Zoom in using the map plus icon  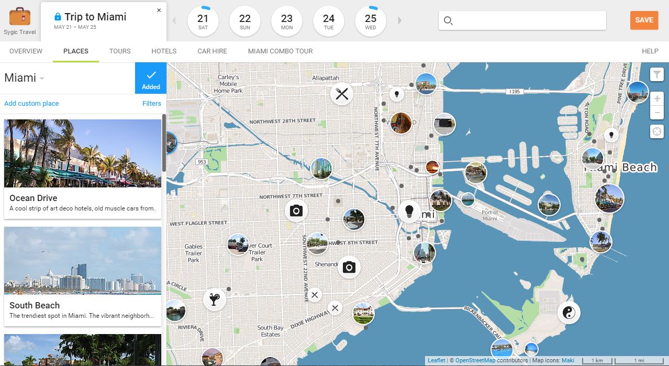pyautogui.click(x=656, y=97)
